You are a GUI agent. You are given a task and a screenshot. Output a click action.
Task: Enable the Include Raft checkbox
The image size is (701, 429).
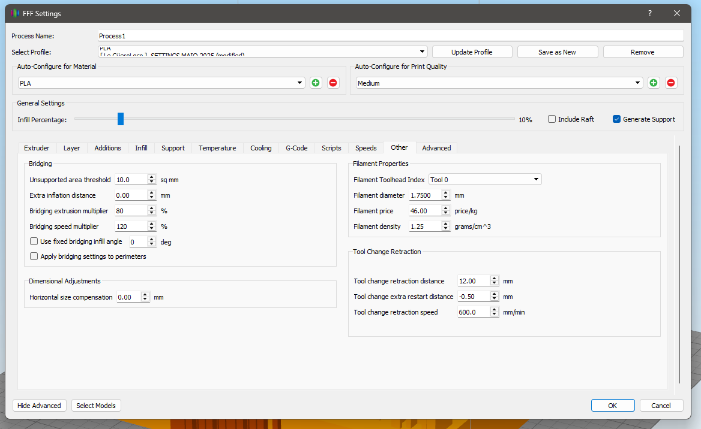tap(552, 119)
